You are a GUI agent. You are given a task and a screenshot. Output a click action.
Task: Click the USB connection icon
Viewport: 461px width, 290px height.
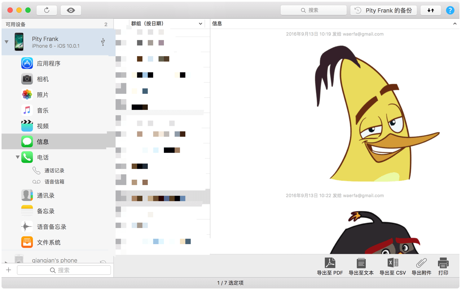(103, 42)
